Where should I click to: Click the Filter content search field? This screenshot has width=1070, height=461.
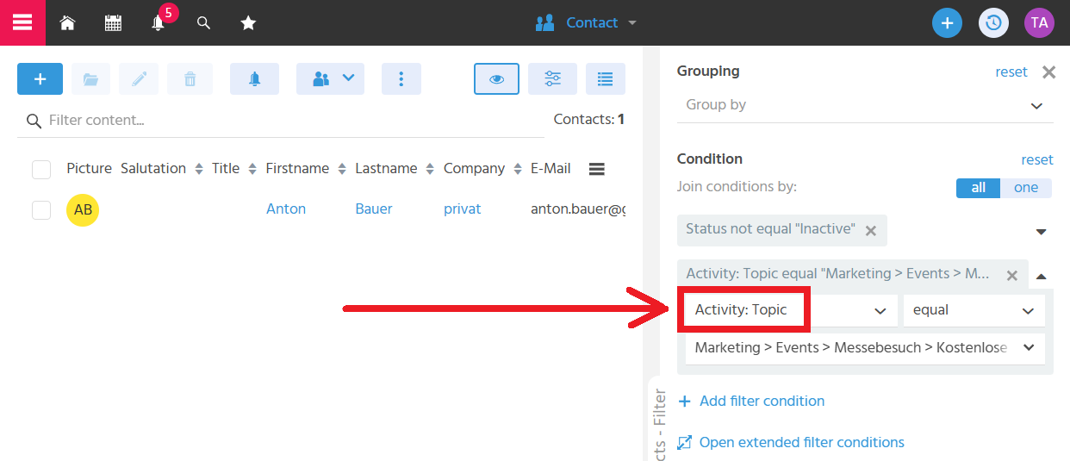click(284, 121)
